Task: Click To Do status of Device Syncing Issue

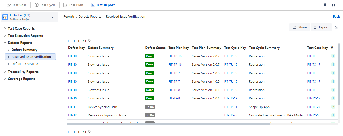Action: pos(150,107)
